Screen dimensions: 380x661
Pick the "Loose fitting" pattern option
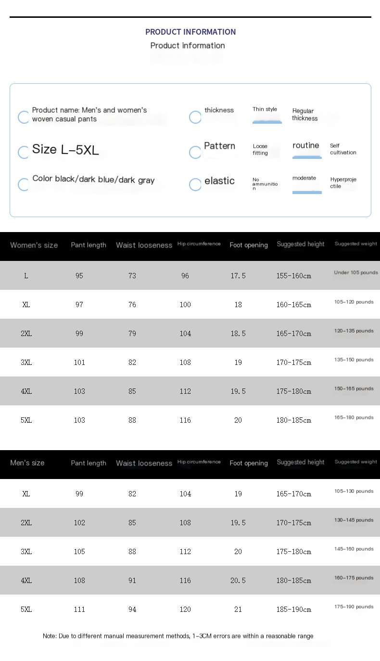point(260,150)
